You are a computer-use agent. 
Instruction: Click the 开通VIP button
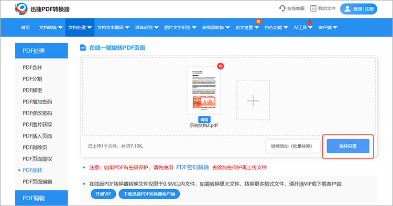[103, 194]
